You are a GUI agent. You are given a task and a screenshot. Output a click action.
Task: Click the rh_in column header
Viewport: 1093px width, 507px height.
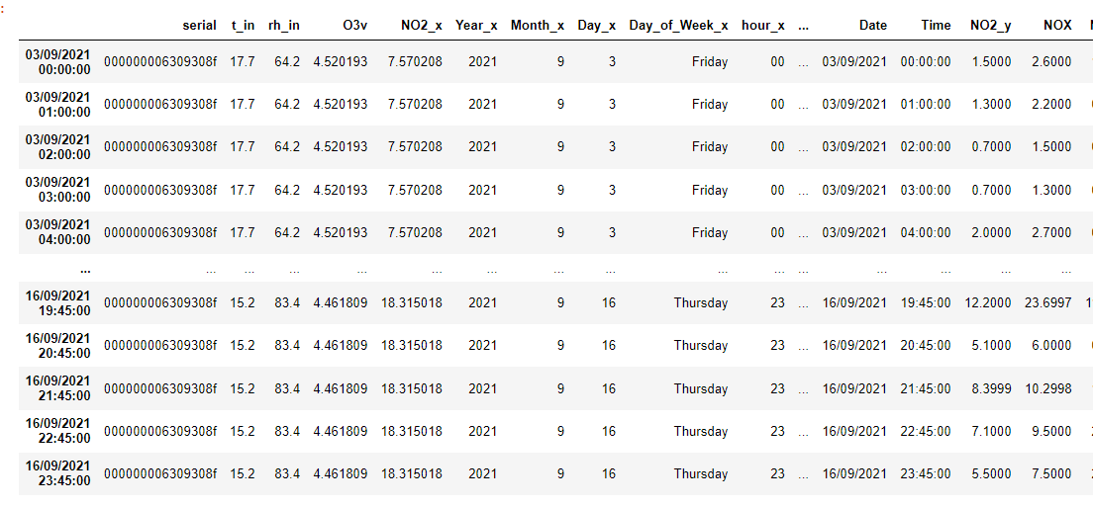(284, 26)
